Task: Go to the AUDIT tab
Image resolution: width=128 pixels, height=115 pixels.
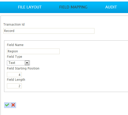Action: [x=111, y=7]
